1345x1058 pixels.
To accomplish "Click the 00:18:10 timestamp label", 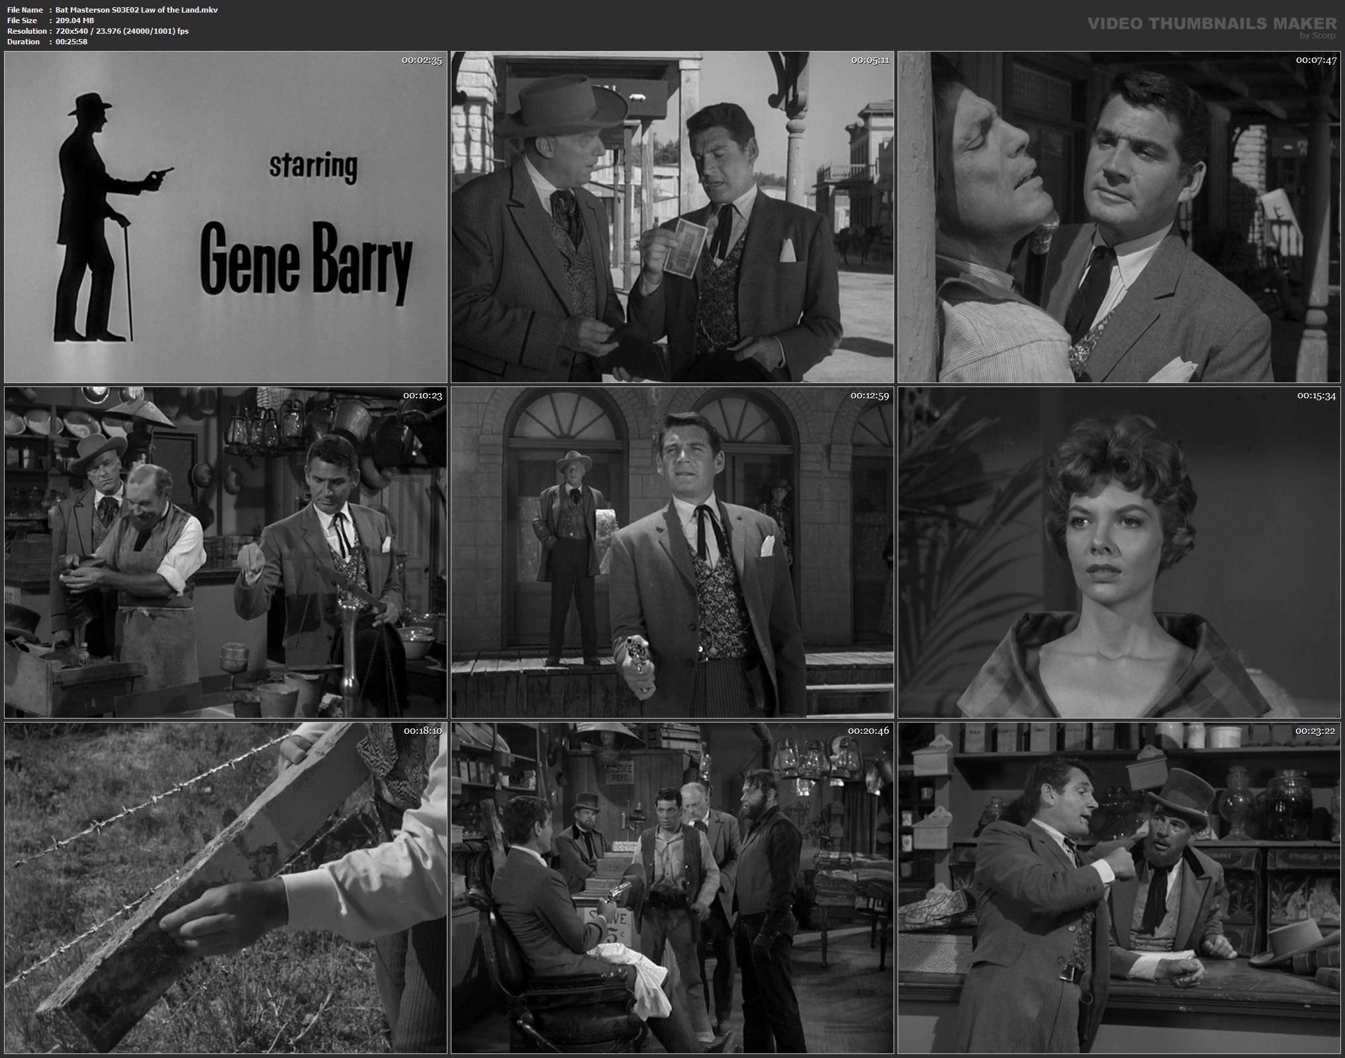I will tap(422, 731).
